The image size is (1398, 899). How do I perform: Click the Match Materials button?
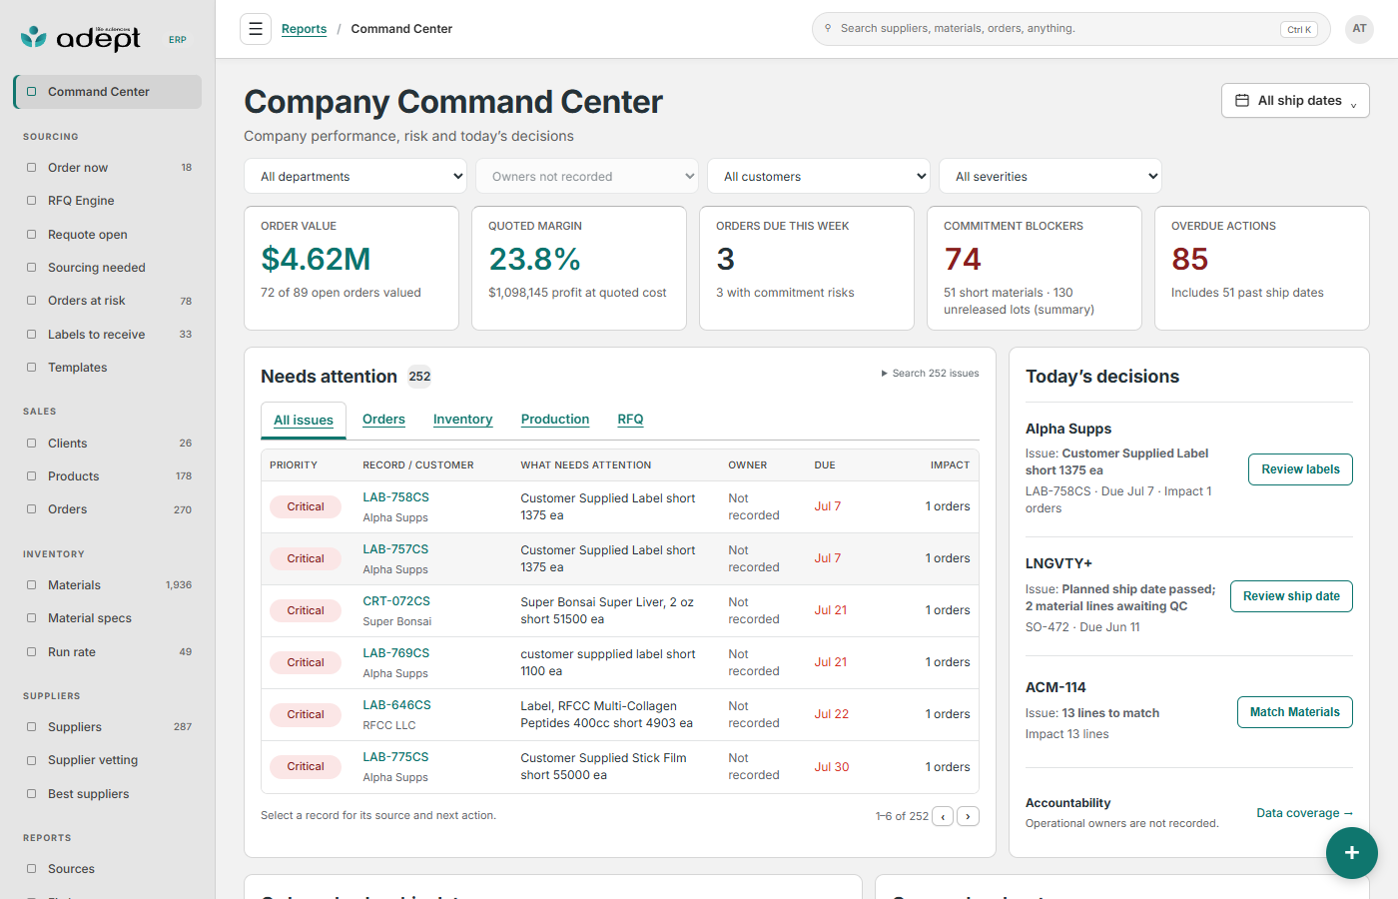[x=1295, y=712]
